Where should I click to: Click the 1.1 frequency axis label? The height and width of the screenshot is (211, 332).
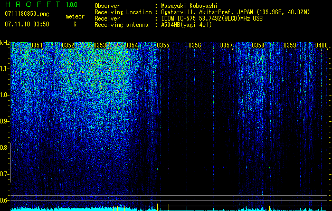tap(4, 69)
